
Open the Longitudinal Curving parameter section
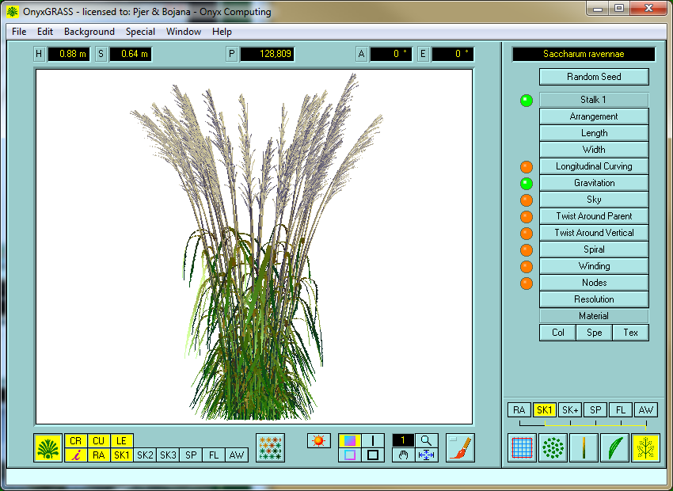click(594, 166)
